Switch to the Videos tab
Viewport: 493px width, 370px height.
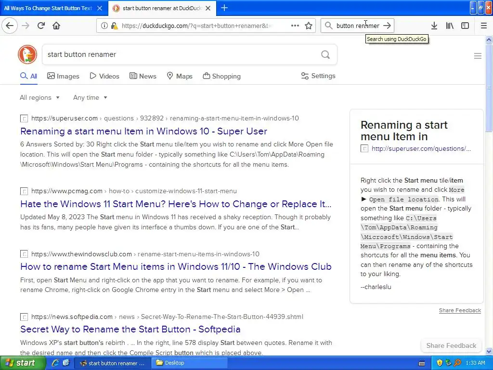tap(104, 76)
